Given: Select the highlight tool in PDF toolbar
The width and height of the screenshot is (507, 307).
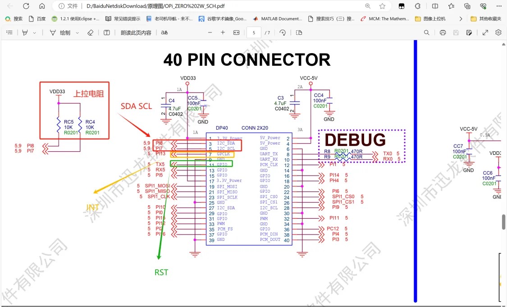Looking at the screenshot, I should coord(25,33).
